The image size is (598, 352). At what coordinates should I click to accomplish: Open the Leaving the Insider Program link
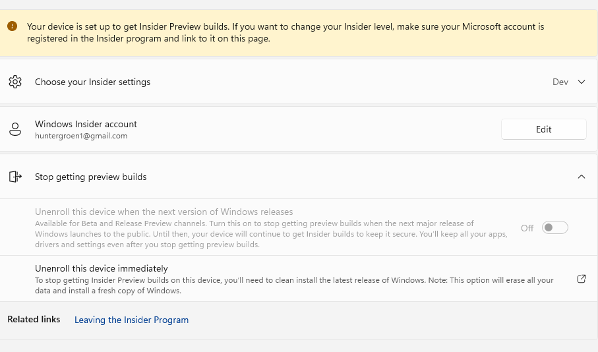[x=131, y=320]
